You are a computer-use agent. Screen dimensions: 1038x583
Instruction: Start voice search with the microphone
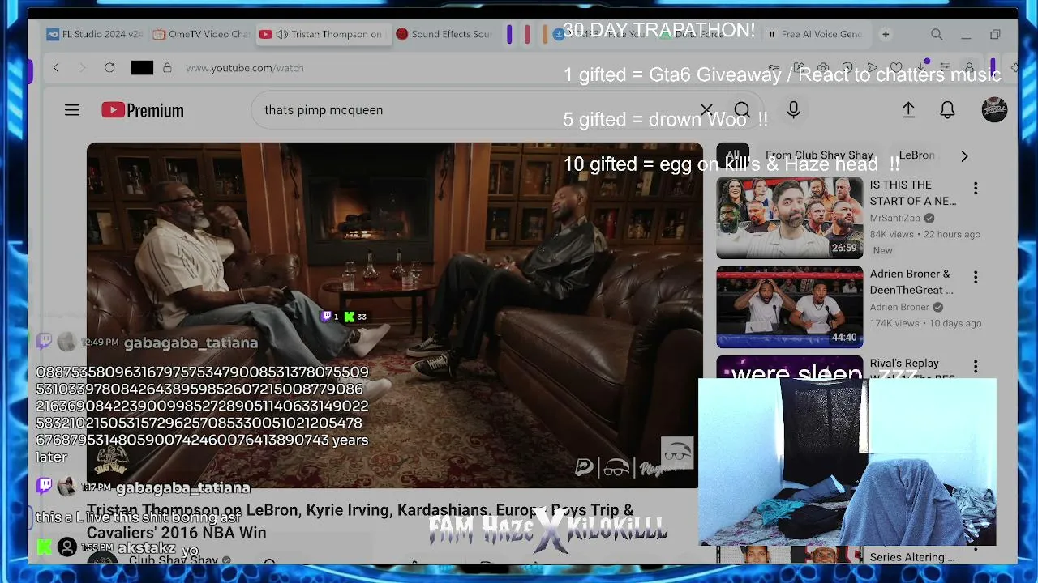click(x=794, y=110)
